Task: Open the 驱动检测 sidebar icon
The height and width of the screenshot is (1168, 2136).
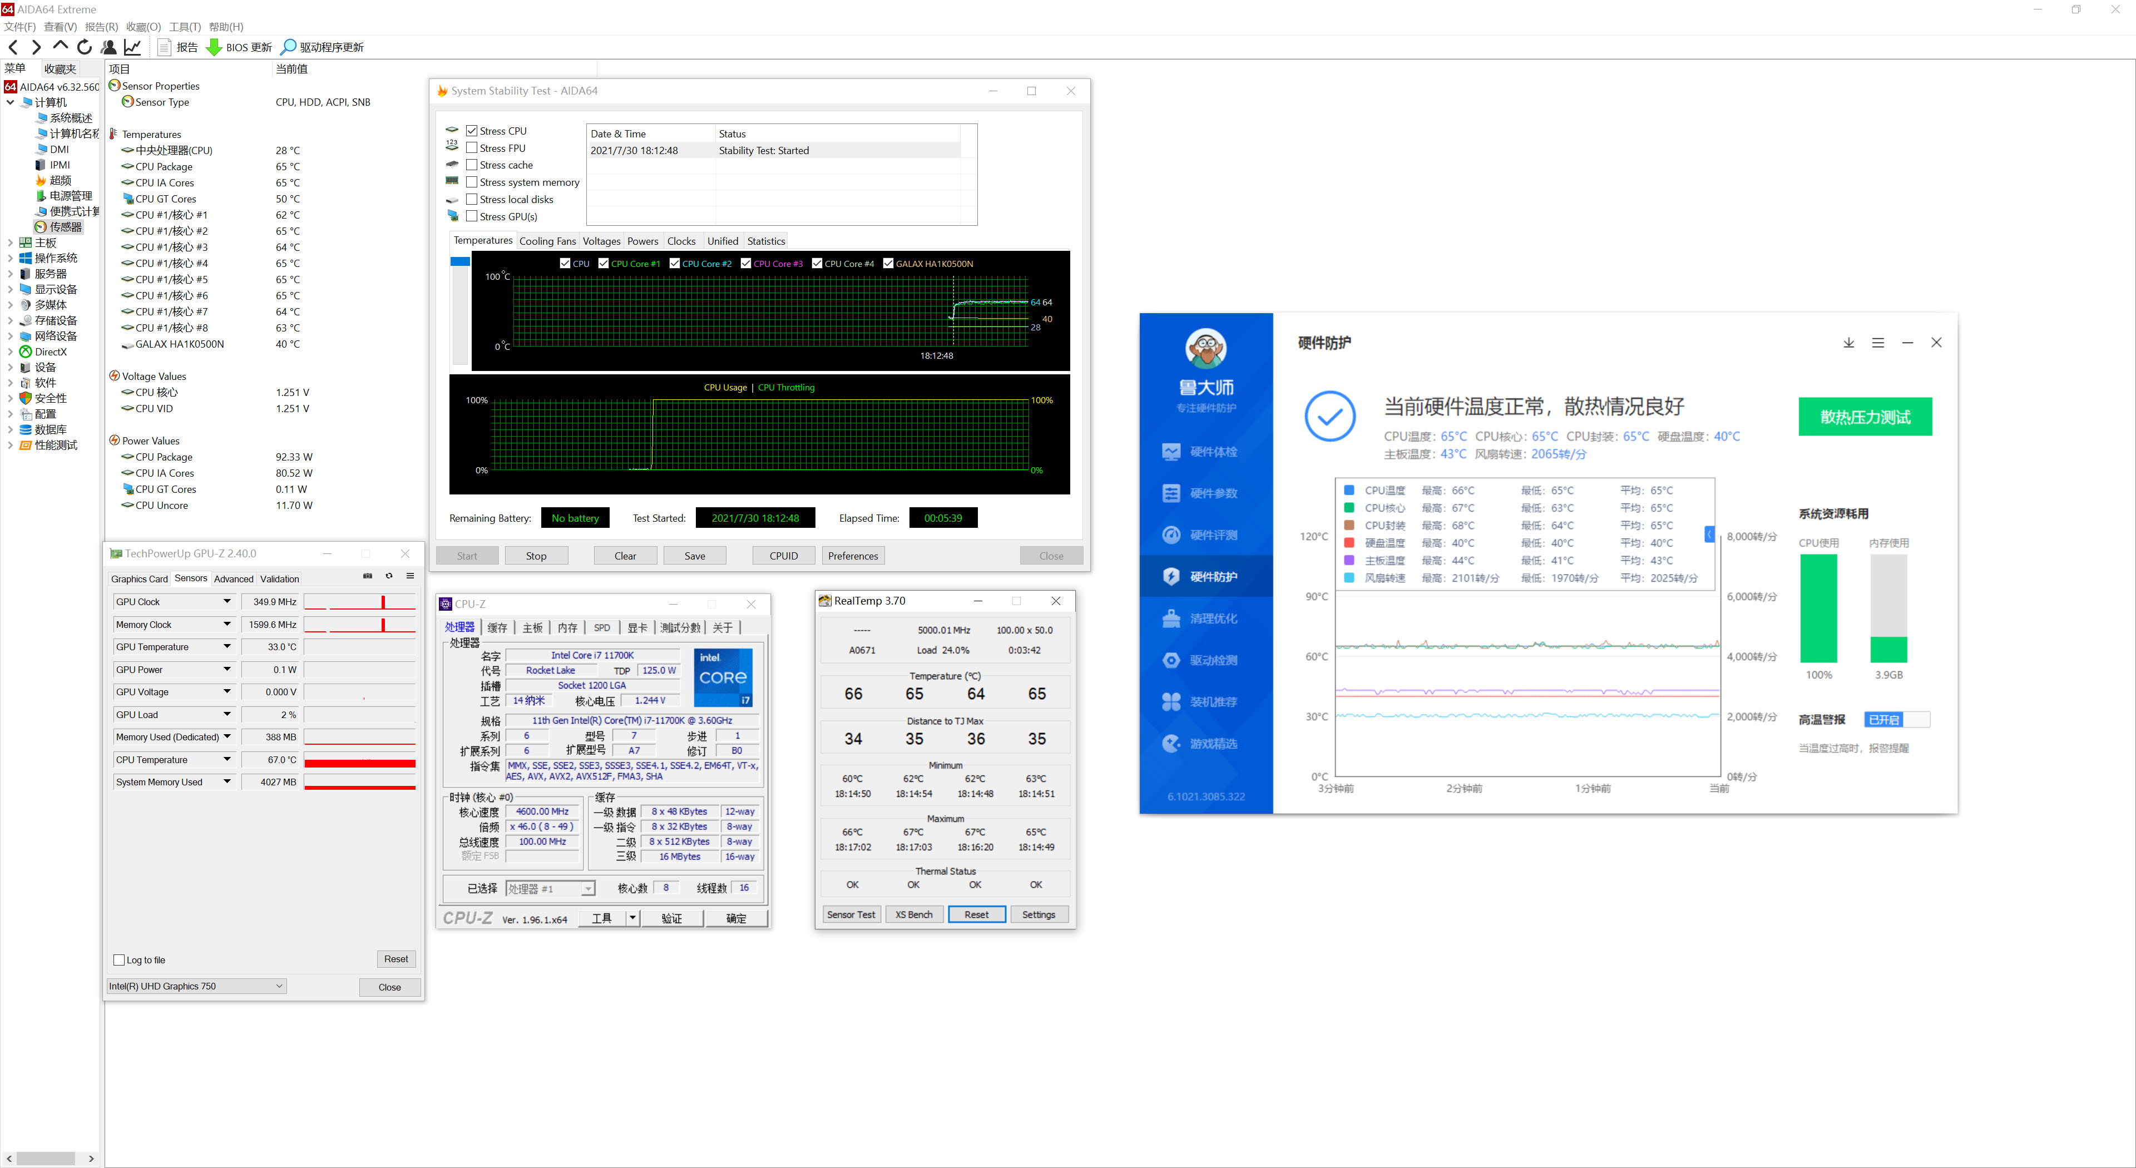Action: pyautogui.click(x=1171, y=660)
